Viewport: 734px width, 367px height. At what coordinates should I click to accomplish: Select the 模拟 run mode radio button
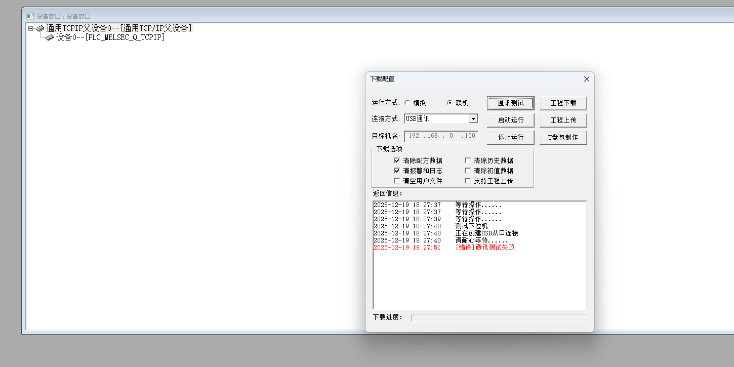[407, 103]
